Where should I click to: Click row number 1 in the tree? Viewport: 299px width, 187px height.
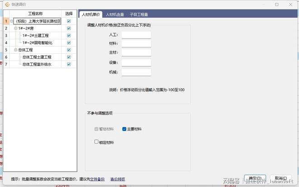point(6,21)
